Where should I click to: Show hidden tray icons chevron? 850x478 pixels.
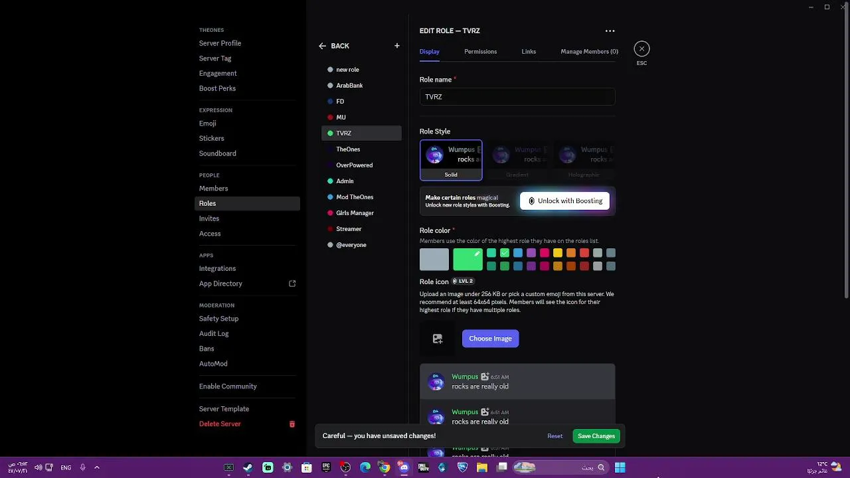pos(96,467)
